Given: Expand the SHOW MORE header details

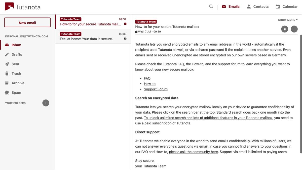Looking at the screenshot, I should 287,19.
